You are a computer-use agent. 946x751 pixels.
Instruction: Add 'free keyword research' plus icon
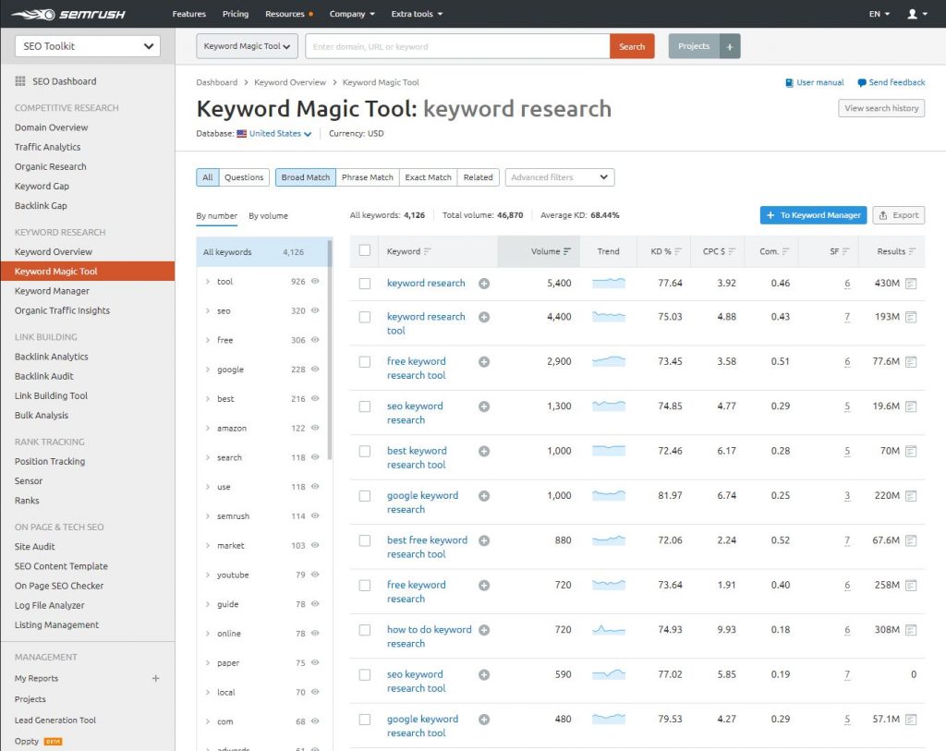484,585
